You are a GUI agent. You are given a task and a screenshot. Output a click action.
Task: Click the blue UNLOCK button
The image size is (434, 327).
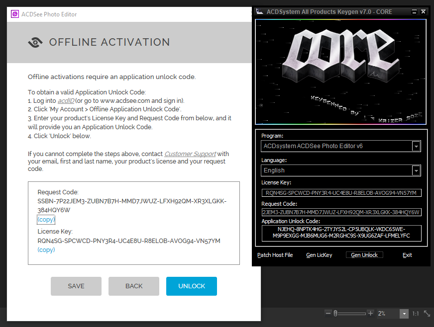[192, 286]
